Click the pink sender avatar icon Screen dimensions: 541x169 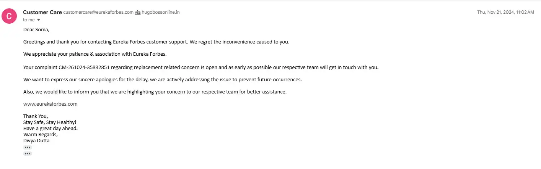tap(9, 16)
